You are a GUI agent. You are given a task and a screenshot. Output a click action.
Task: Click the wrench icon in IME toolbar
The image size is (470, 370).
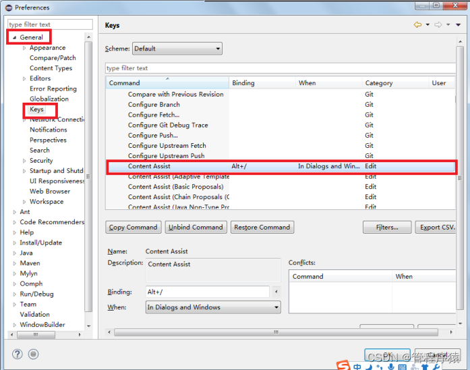436,367
